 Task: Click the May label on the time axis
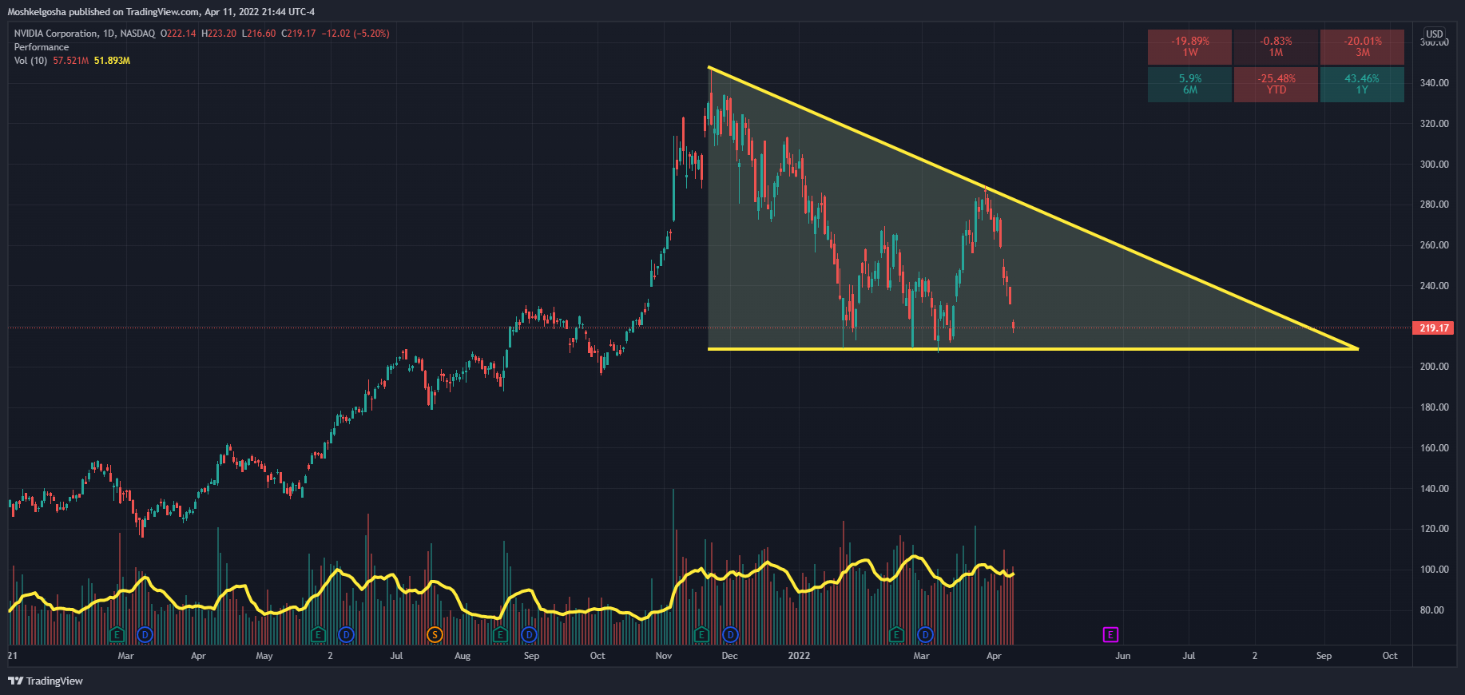tap(264, 656)
